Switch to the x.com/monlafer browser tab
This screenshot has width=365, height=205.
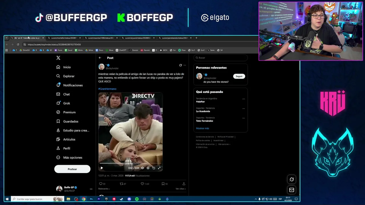pos(64,38)
